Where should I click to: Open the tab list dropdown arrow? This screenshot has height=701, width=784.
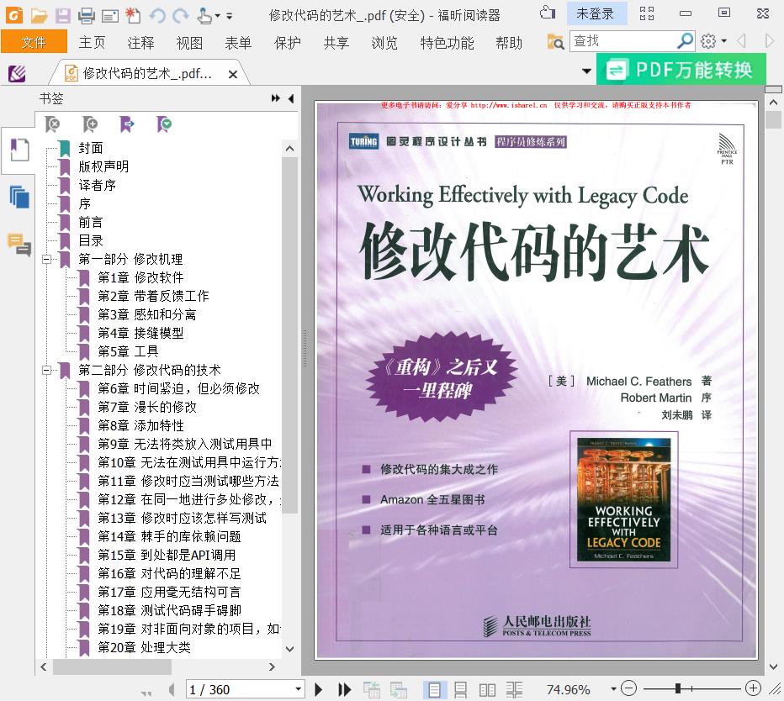coord(586,71)
